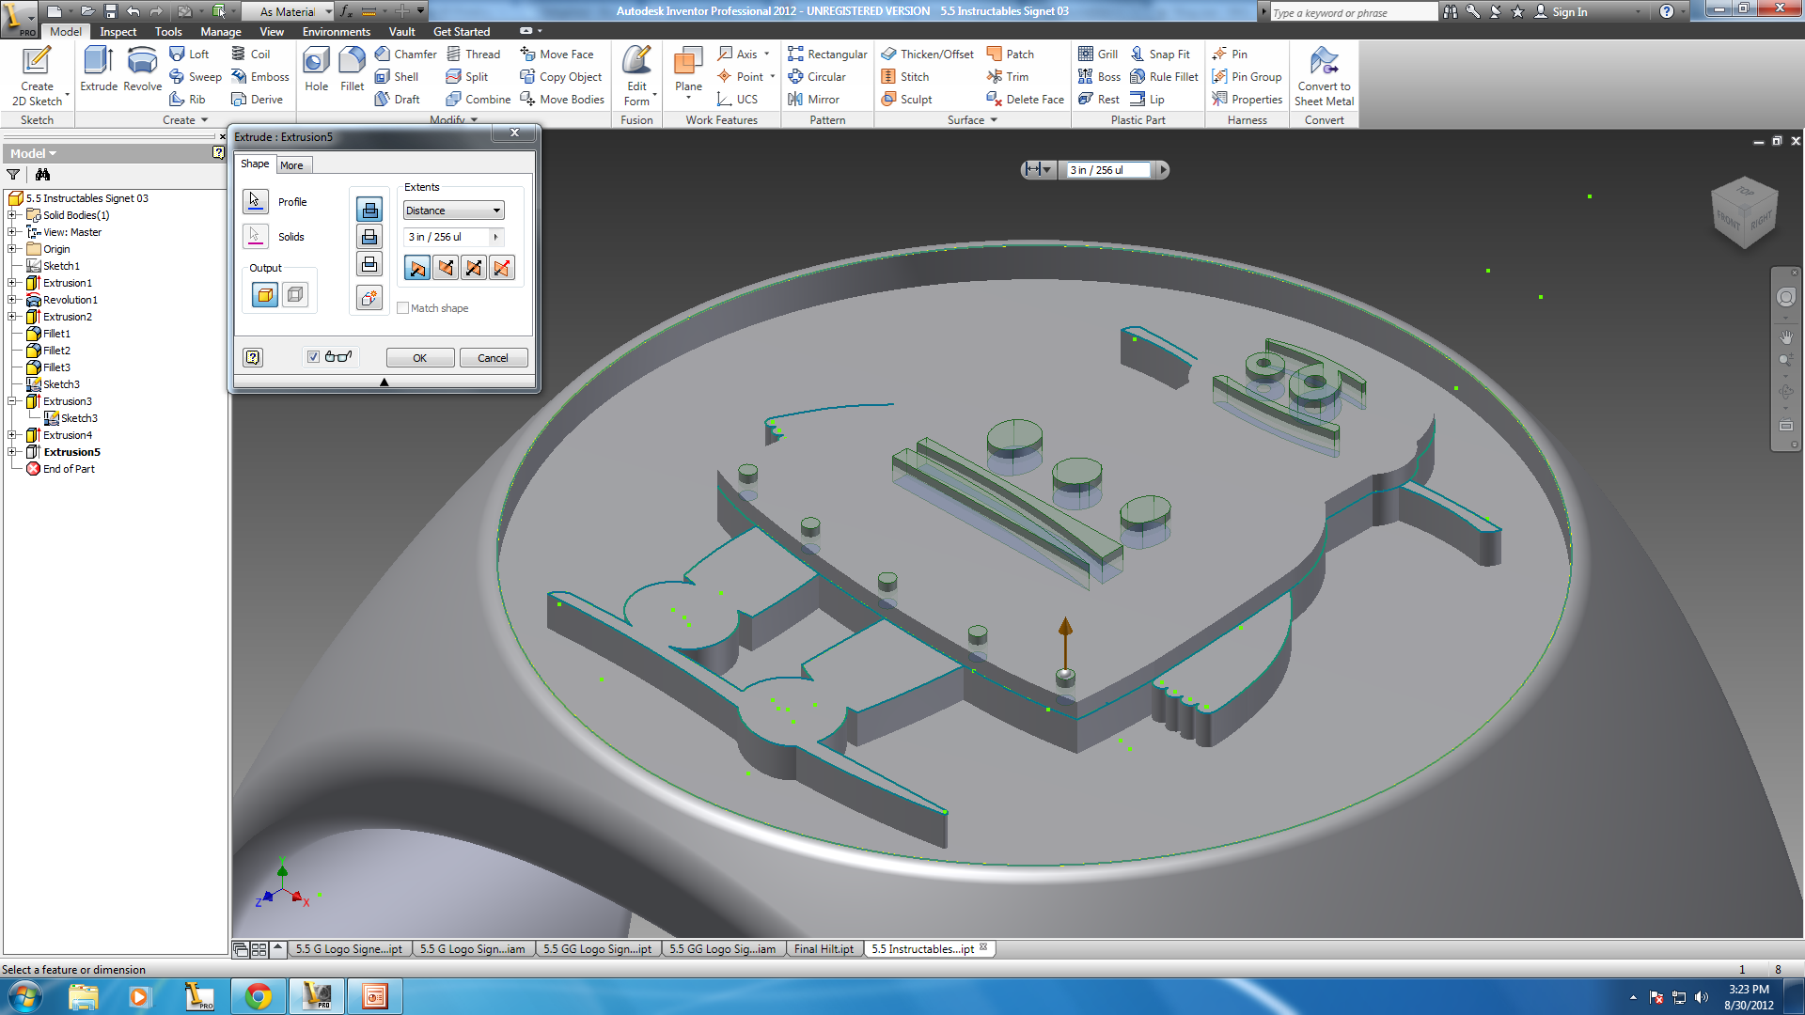1805x1015 pixels.
Task: Select the Emboss tool
Action: pyautogui.click(x=260, y=77)
